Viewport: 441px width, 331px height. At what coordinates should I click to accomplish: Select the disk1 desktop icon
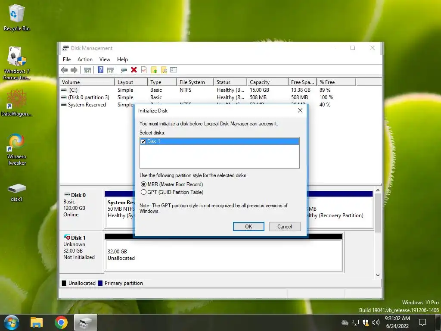[17, 192]
